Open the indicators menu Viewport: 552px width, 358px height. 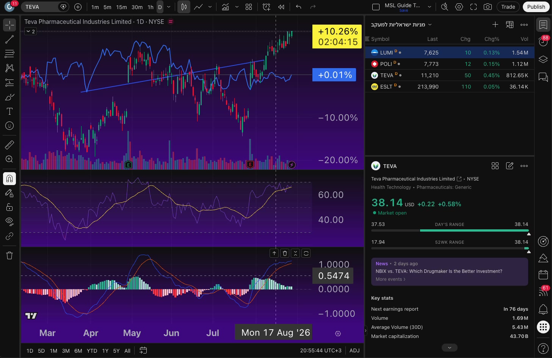pos(225,7)
